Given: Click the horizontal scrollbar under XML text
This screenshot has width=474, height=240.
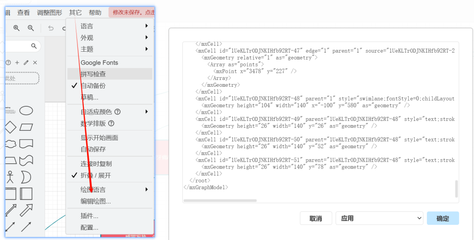Looking at the screenshot, I should pos(220,201).
